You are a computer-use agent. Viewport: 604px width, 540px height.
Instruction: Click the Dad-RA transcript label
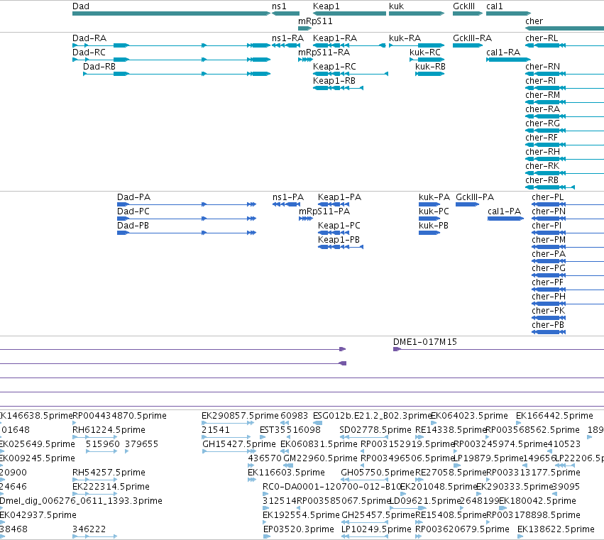pyautogui.click(x=89, y=38)
